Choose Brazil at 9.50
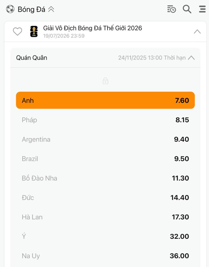The image size is (209, 267). [x=105, y=159]
